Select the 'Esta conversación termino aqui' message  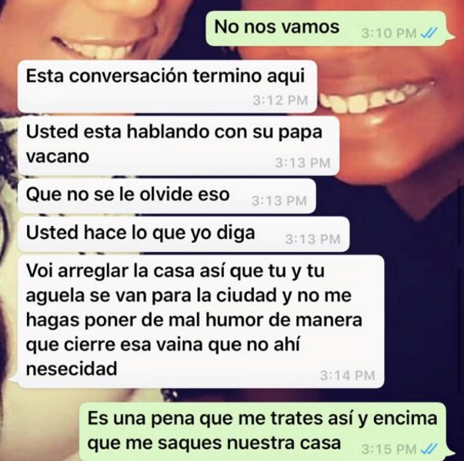pos(167,86)
